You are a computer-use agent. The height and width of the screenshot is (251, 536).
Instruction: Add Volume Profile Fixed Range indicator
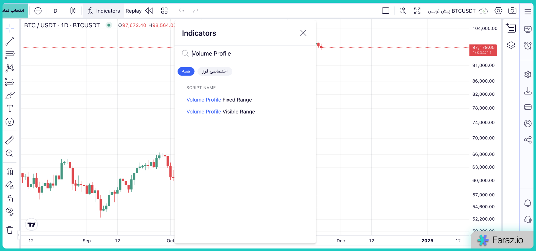[x=219, y=100]
